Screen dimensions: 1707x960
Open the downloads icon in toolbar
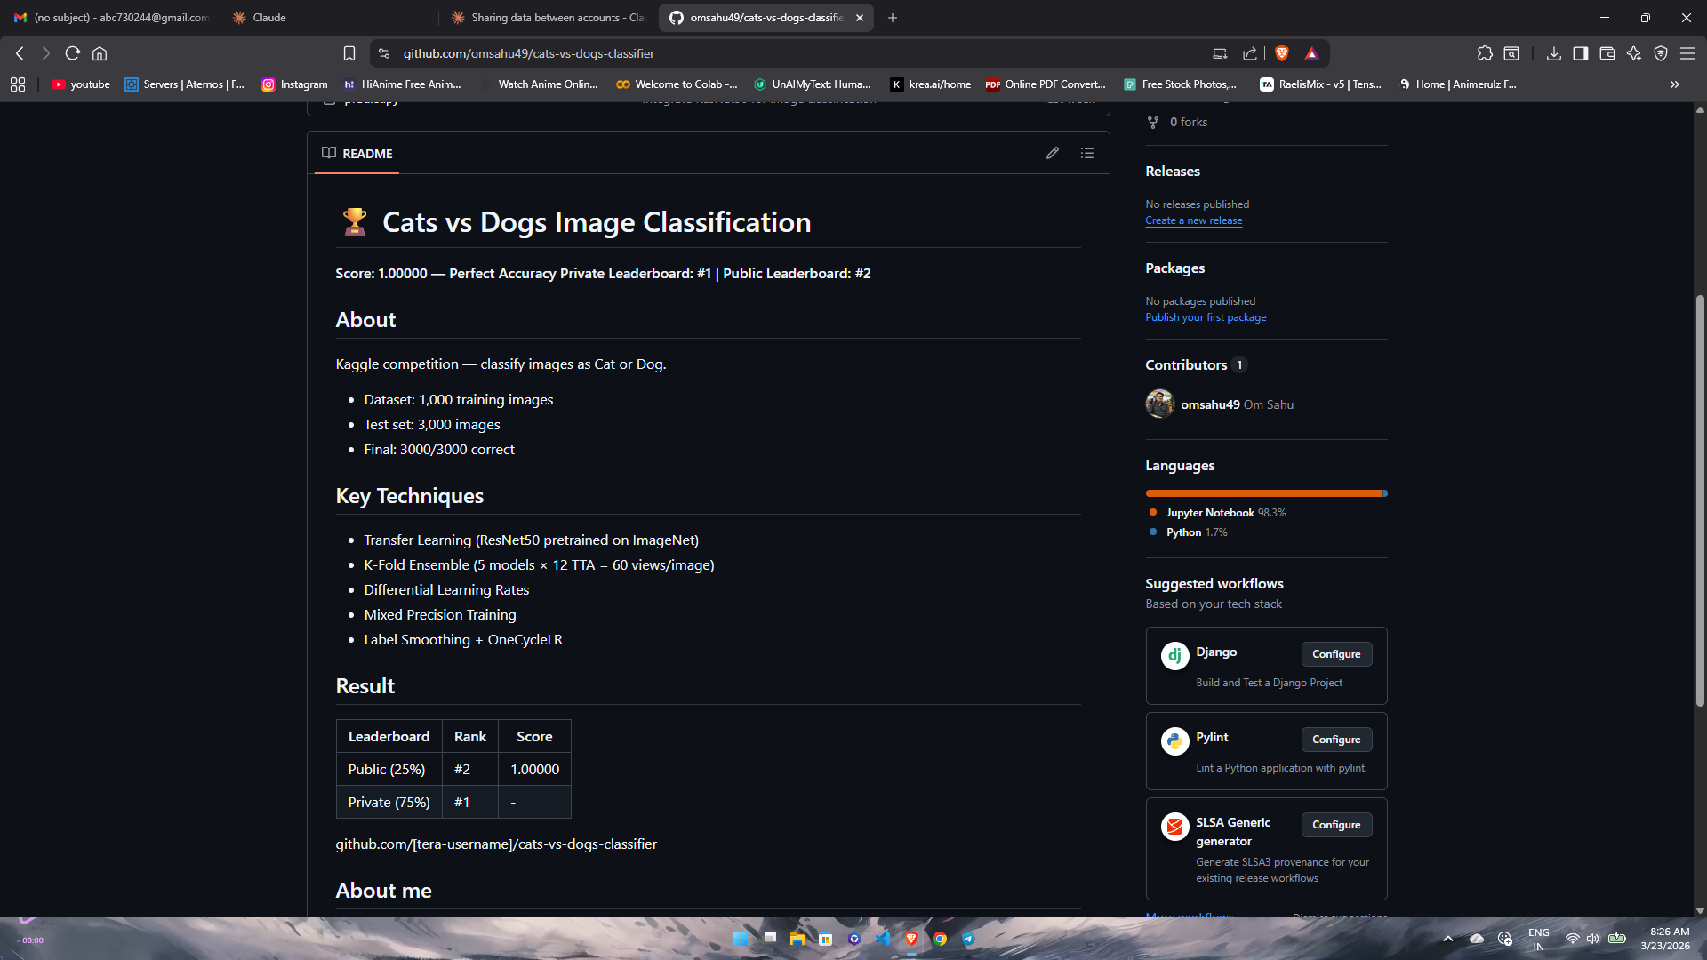click(x=1553, y=53)
